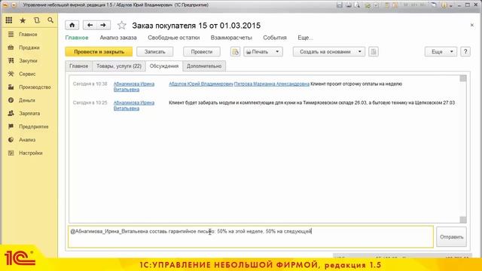The image size is (482, 271).
Task: Open the Зарплата sidebar section
Action: pyautogui.click(x=29, y=114)
